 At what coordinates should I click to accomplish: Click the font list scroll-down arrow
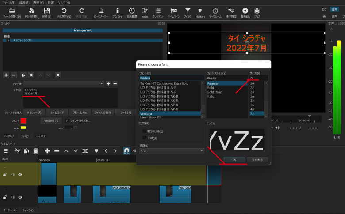click(203, 116)
